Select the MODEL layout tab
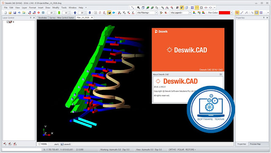 coord(43,144)
